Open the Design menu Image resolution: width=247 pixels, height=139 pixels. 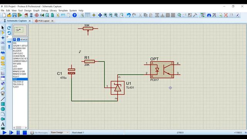[x=28, y=10]
